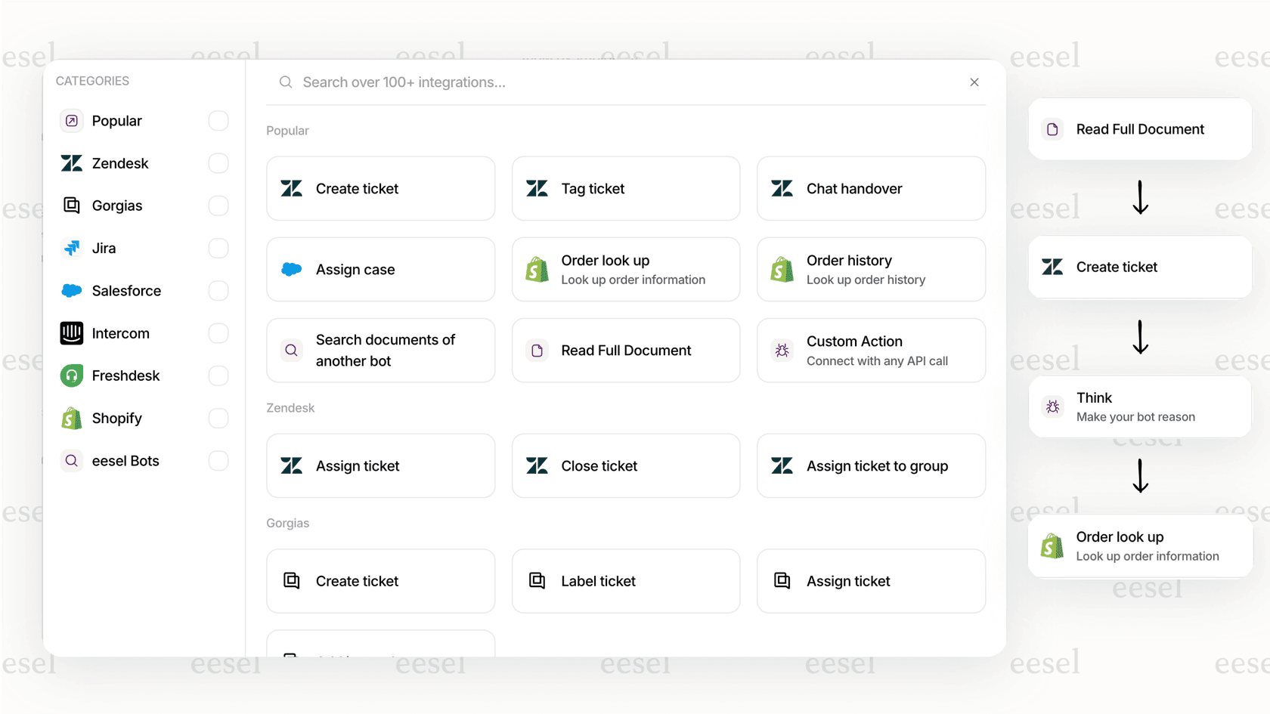Click the Freshdesk icon in the Categories panel
The image size is (1270, 714).
(71, 376)
